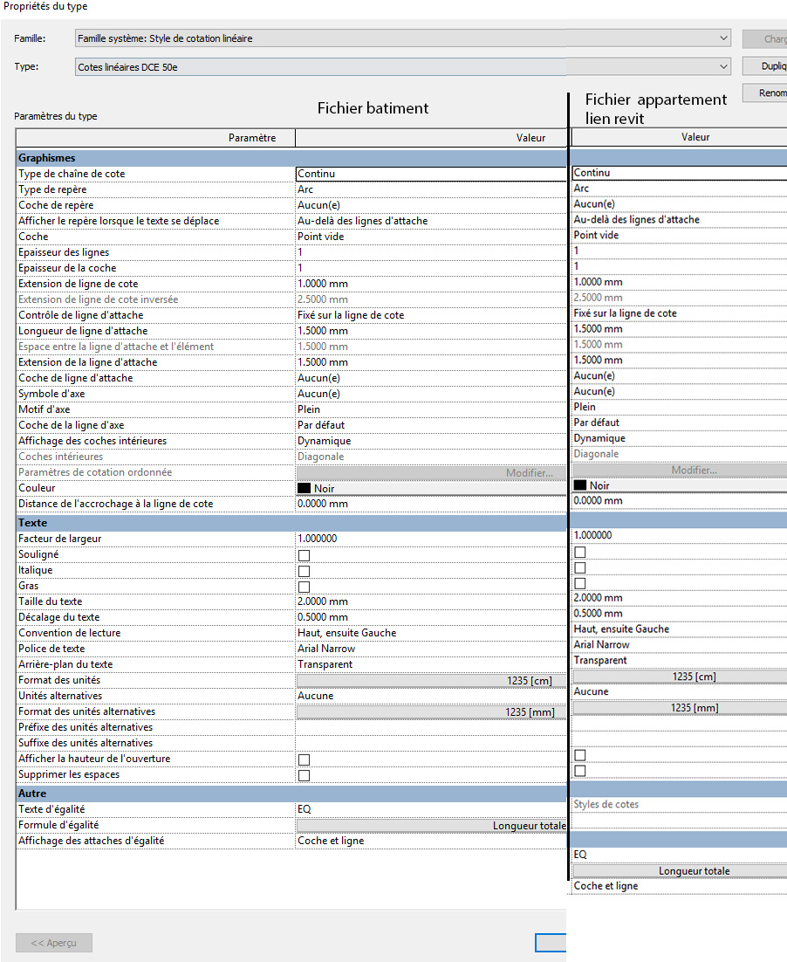This screenshot has height=962, width=787.
Task: Click 'Longueur totale' formula button in Fichier batiment
Action: click(x=431, y=825)
